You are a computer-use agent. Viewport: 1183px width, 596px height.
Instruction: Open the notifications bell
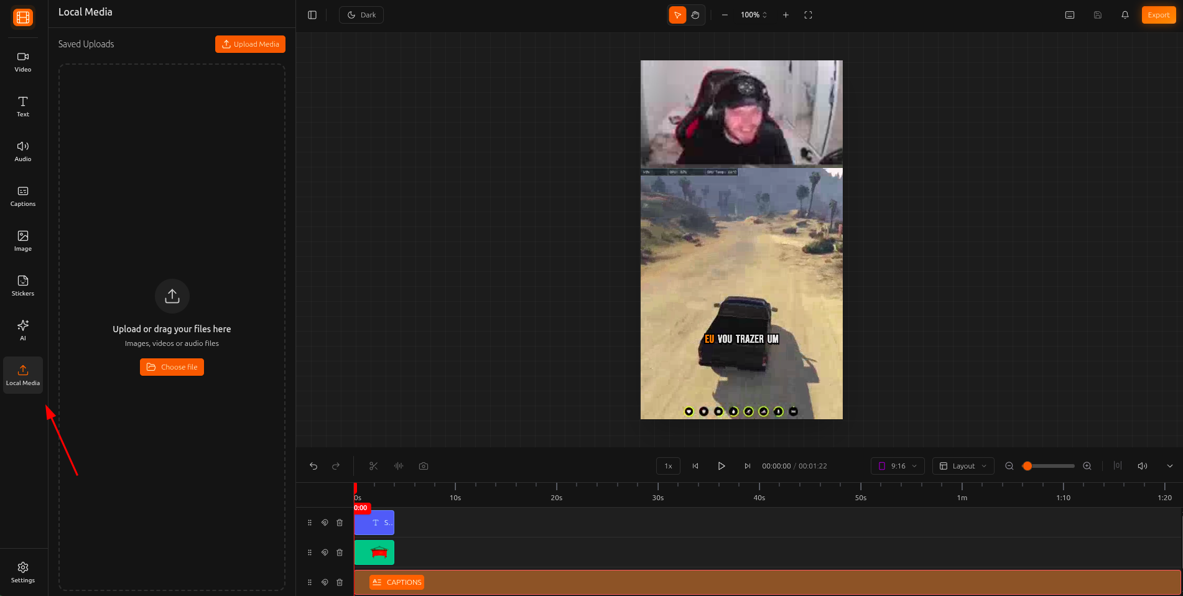1125,15
